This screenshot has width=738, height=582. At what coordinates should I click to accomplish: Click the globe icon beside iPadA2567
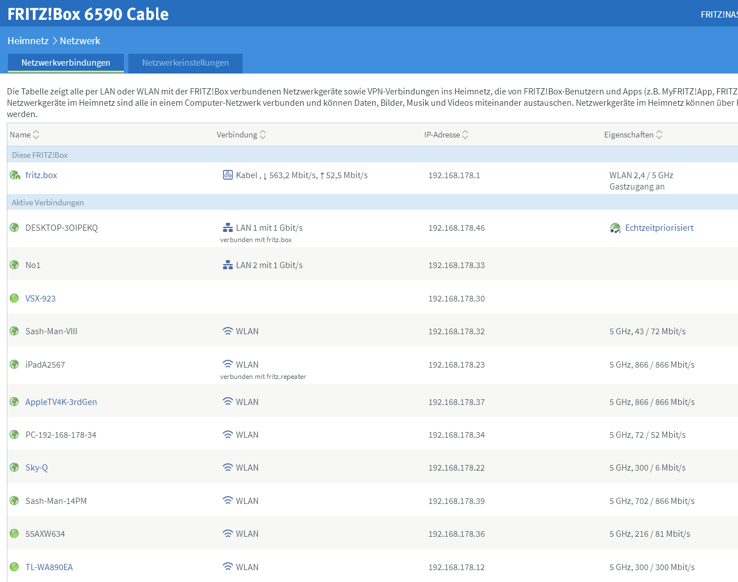point(15,364)
